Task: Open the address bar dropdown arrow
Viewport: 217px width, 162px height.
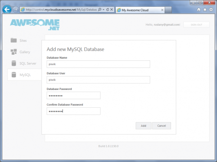Action: coord(104,10)
